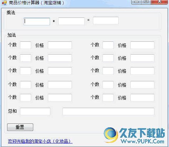Click the last-row left 个数 field
169x147 pixels.
(26, 97)
